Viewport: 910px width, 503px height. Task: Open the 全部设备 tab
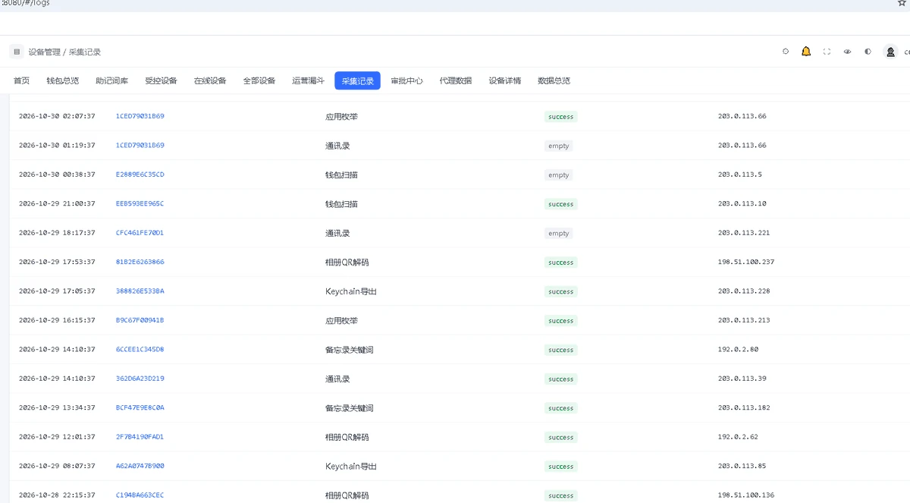coord(259,80)
